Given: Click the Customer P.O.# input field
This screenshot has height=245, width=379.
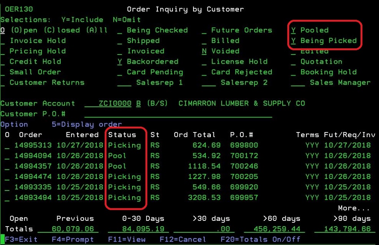Looking at the screenshot, I should click(x=178, y=114).
